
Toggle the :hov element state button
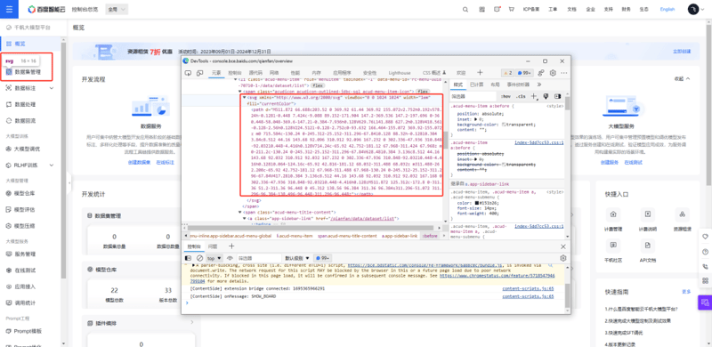(506, 96)
